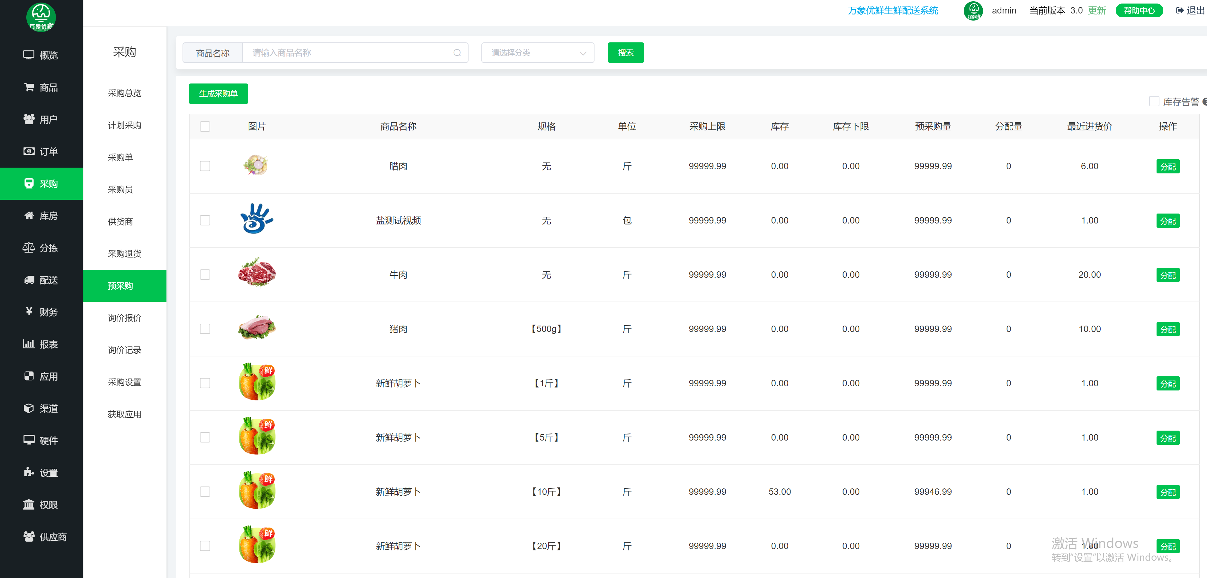Tick the select-all header checkbox
Viewport: 1207px width, 578px height.
[x=205, y=127]
